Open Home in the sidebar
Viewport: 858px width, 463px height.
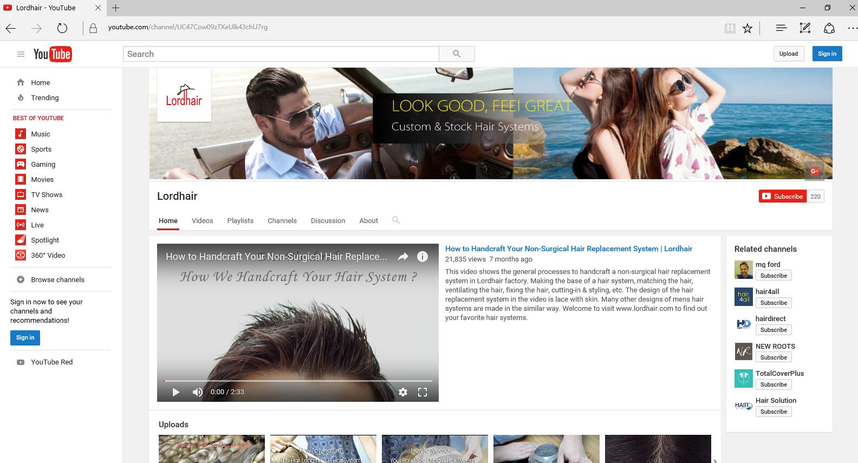[x=41, y=82]
